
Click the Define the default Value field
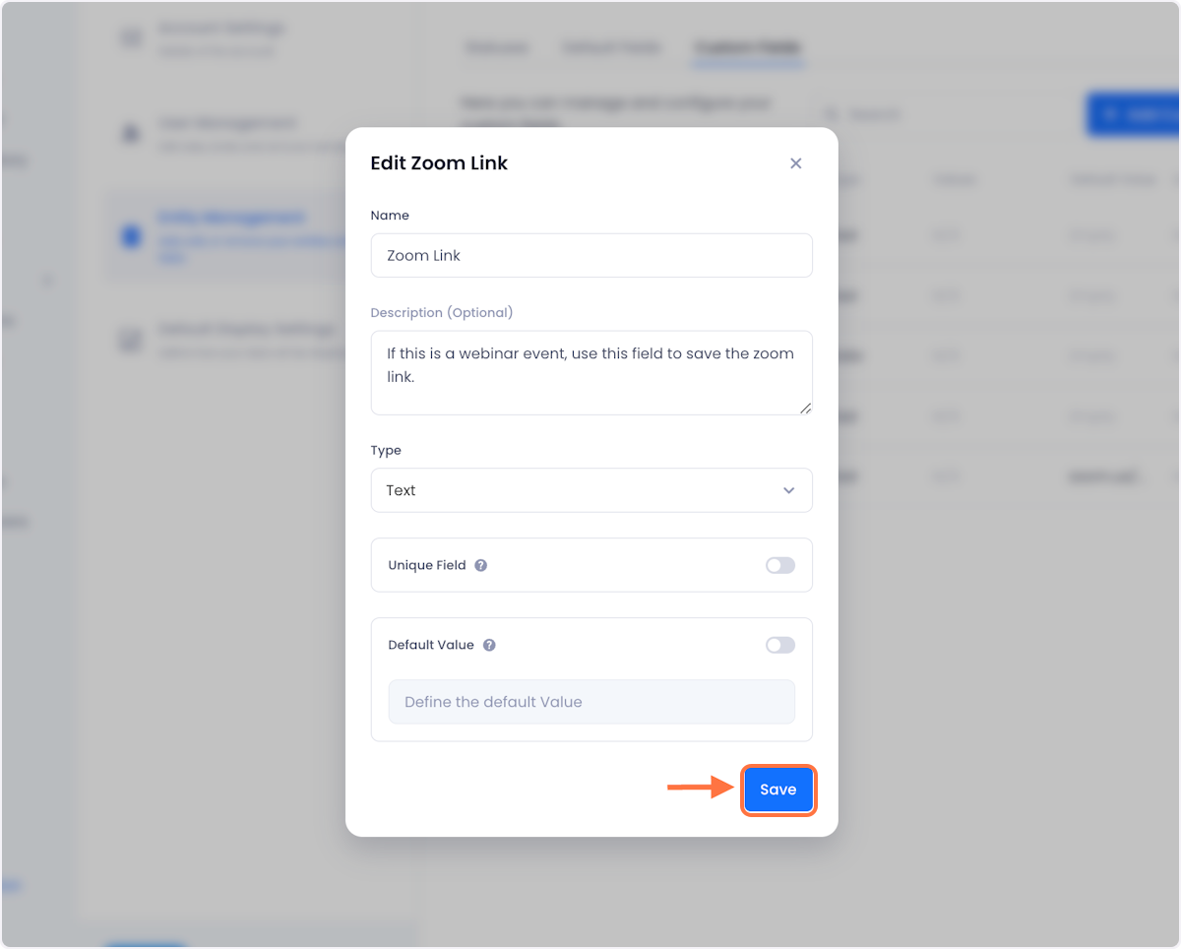(x=591, y=702)
